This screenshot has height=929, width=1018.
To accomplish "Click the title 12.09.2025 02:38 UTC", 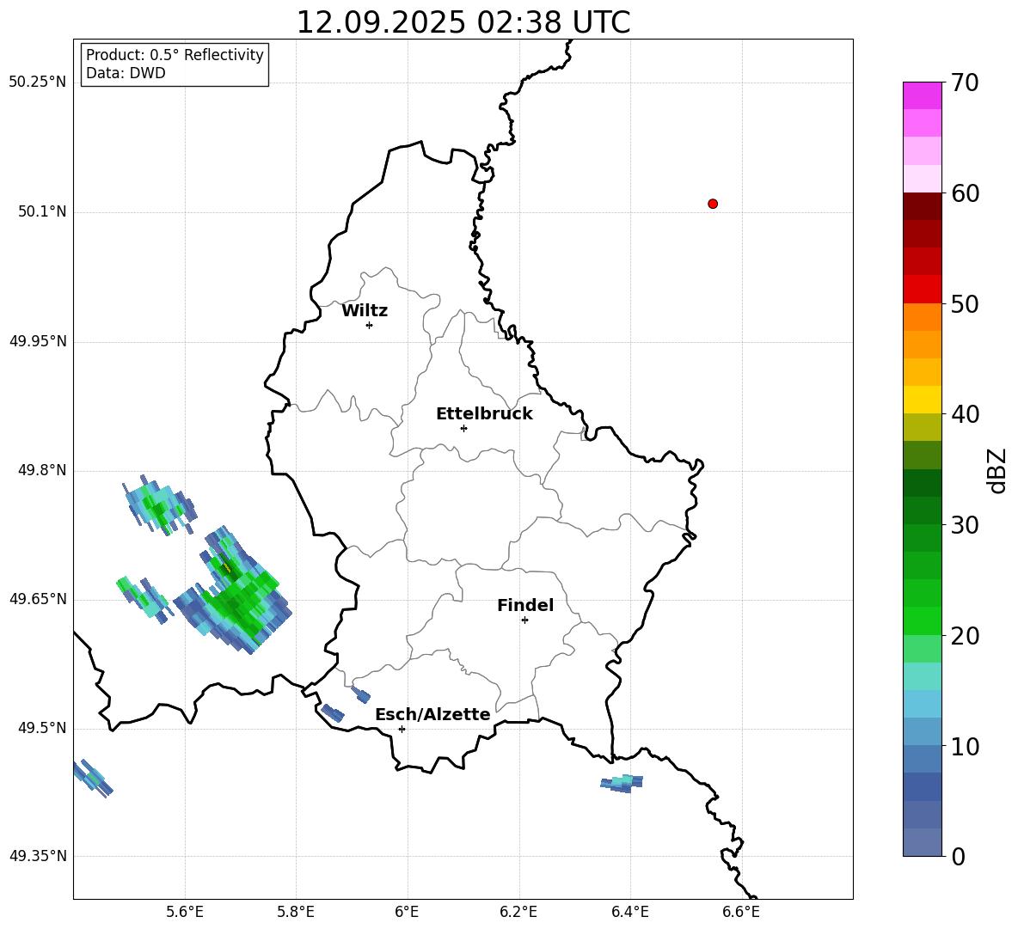I will click(x=463, y=22).
